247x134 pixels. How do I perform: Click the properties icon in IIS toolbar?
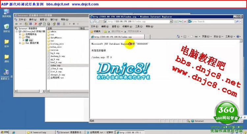click(40, 24)
